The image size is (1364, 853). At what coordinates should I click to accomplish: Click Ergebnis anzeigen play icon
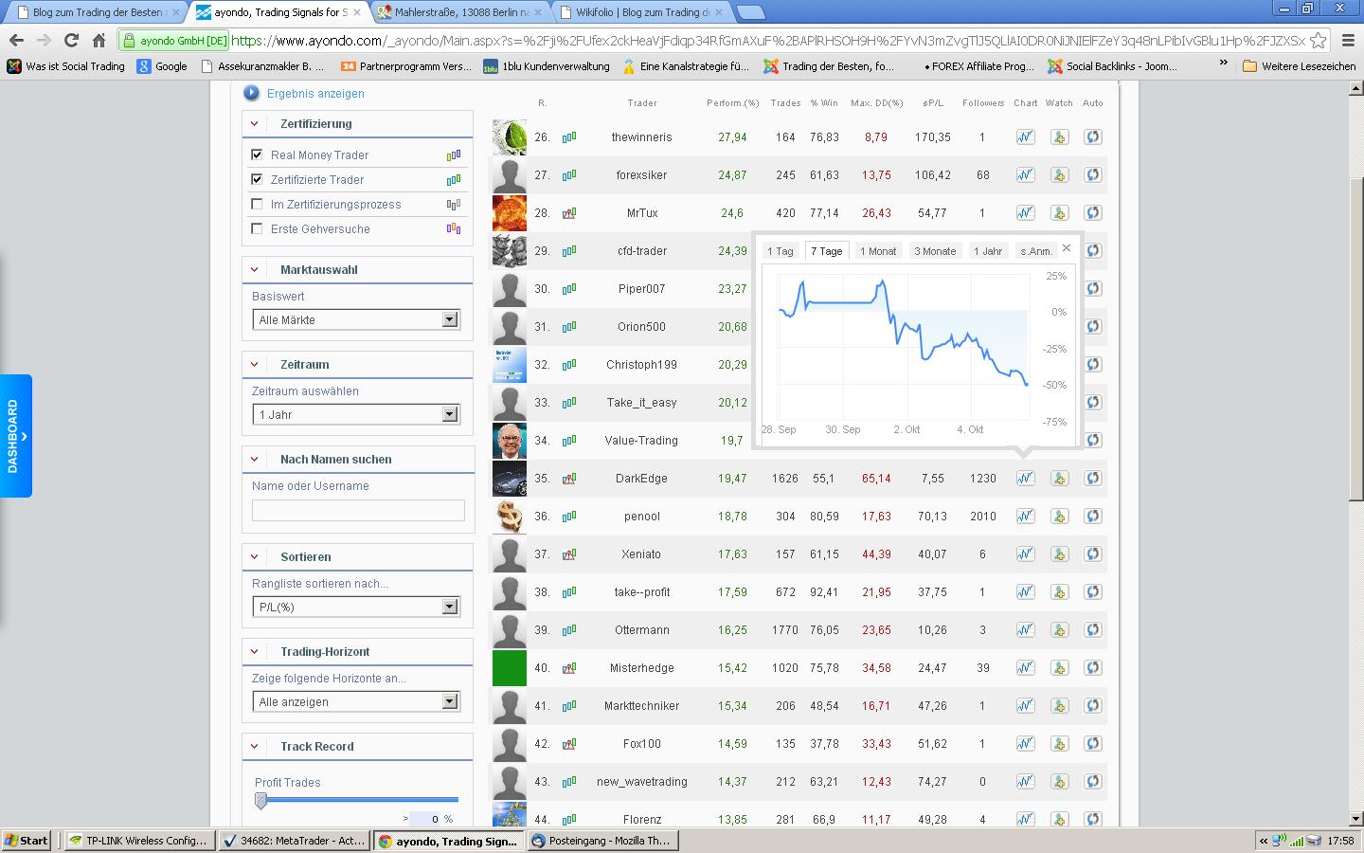tap(251, 93)
